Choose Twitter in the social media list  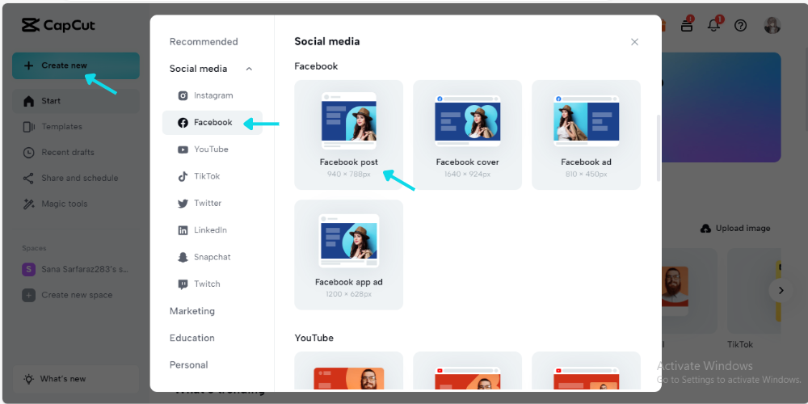tap(213, 204)
